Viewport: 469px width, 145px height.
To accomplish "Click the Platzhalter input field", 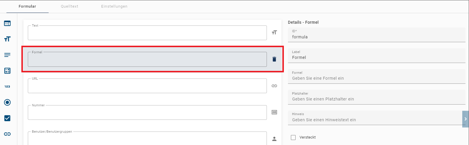I will point(376,99).
